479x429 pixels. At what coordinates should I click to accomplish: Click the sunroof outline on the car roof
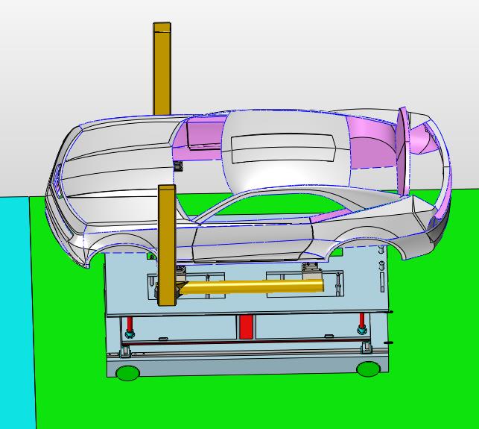pyautogui.click(x=282, y=148)
